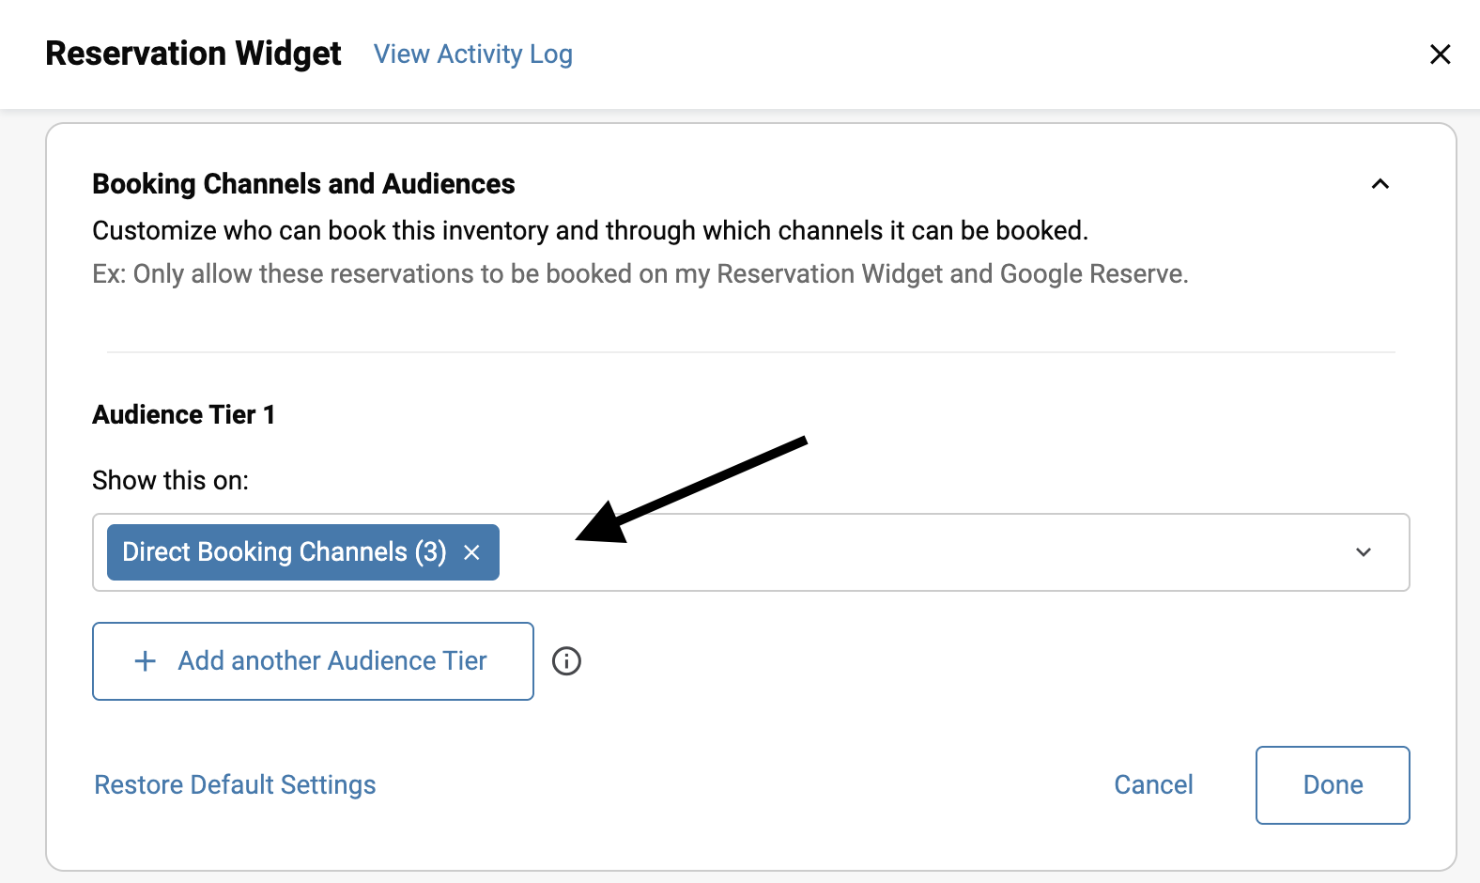Click Restore Default Settings link
The image size is (1480, 883).
235,784
